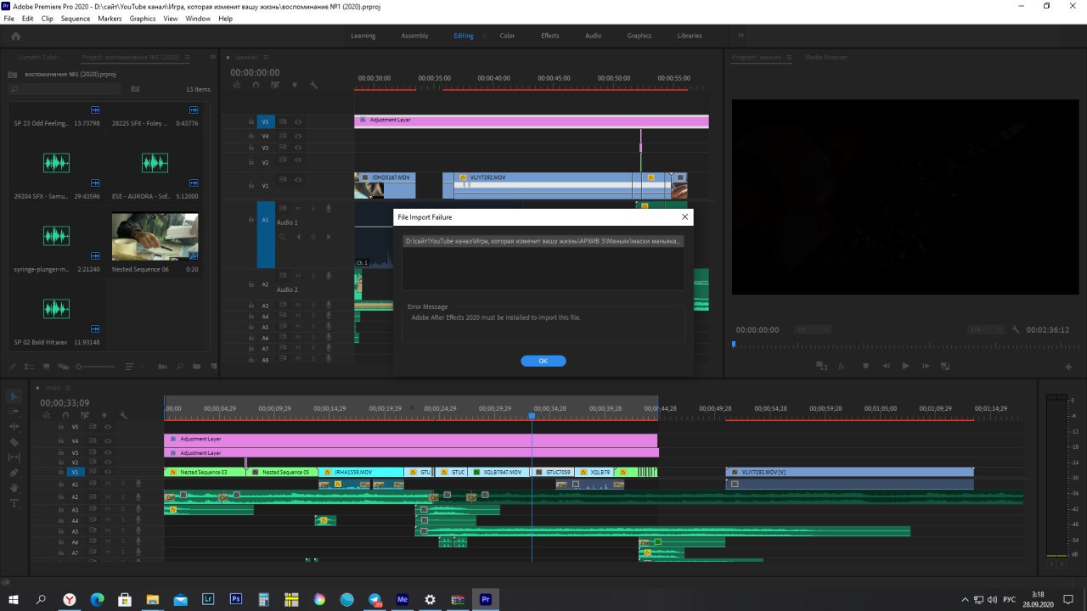Viewport: 1087px width, 611px height.
Task: Select the Slip tool
Action: pyautogui.click(x=14, y=457)
